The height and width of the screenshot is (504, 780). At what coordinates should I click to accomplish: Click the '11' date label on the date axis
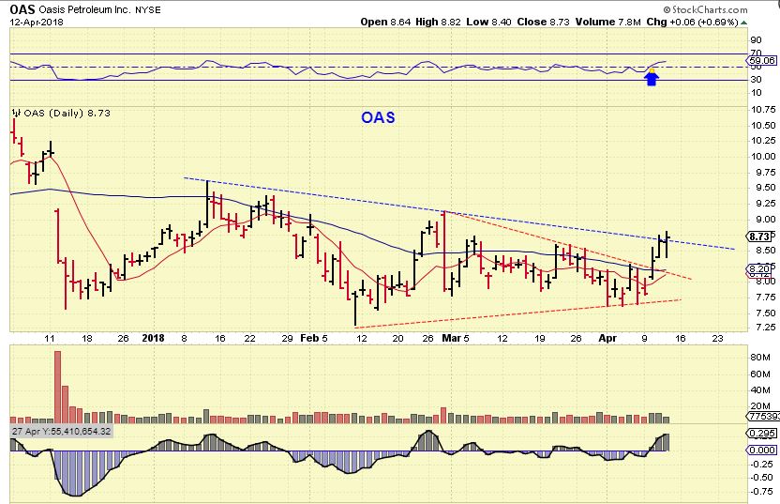tap(50, 338)
